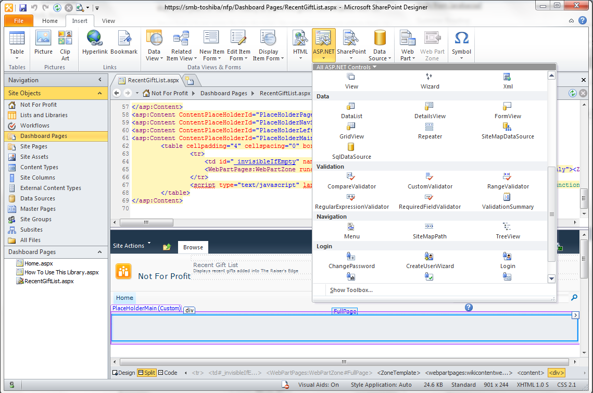593x393 pixels.
Task: Select the ChangePassword control
Action: (351, 261)
